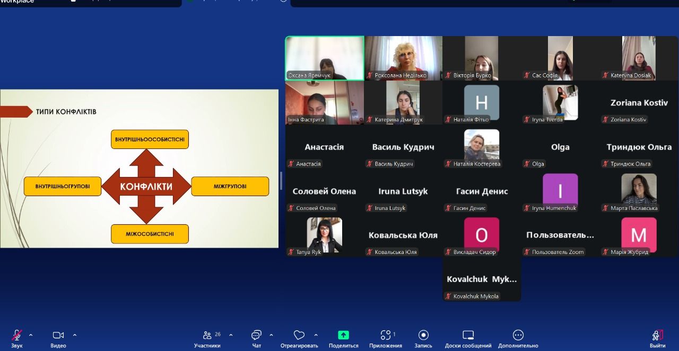The image size is (679, 351).
Task: Start recording with the Запись icon
Action: click(423, 335)
